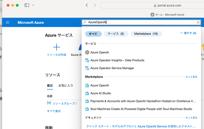Open Azure AI Studio marketplace result
This screenshot has width=204, height=129.
point(101,93)
